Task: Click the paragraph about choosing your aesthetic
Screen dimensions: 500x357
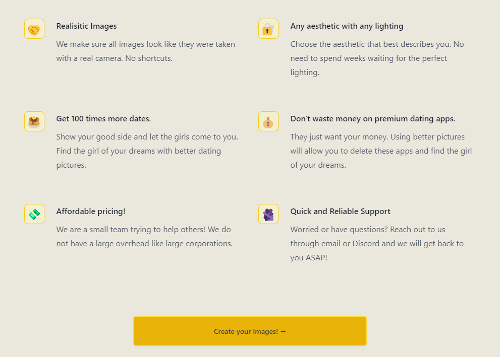Action: point(377,58)
